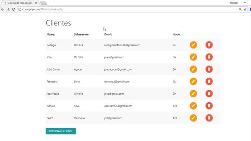The height and width of the screenshot is (141, 251).
Task: Open site information icon in address bar
Action: (20, 9)
